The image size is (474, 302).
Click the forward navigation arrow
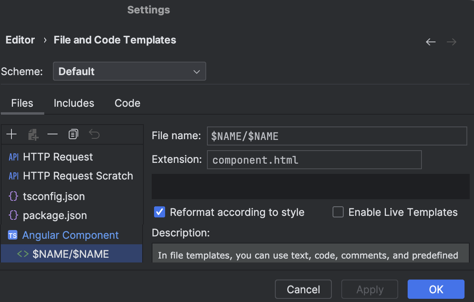[451, 42]
